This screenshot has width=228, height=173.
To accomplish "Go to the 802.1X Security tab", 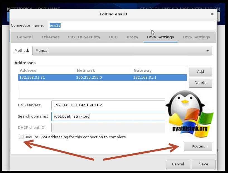I will tap(84, 37).
